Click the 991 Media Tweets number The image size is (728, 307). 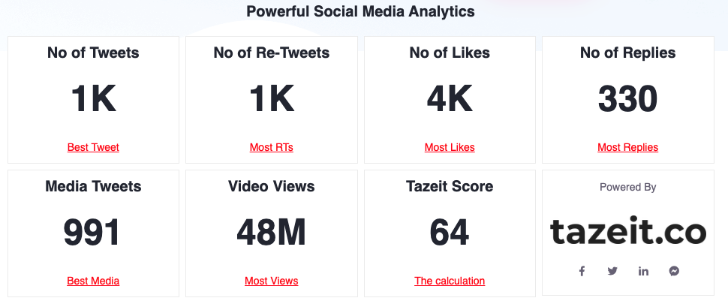point(93,233)
